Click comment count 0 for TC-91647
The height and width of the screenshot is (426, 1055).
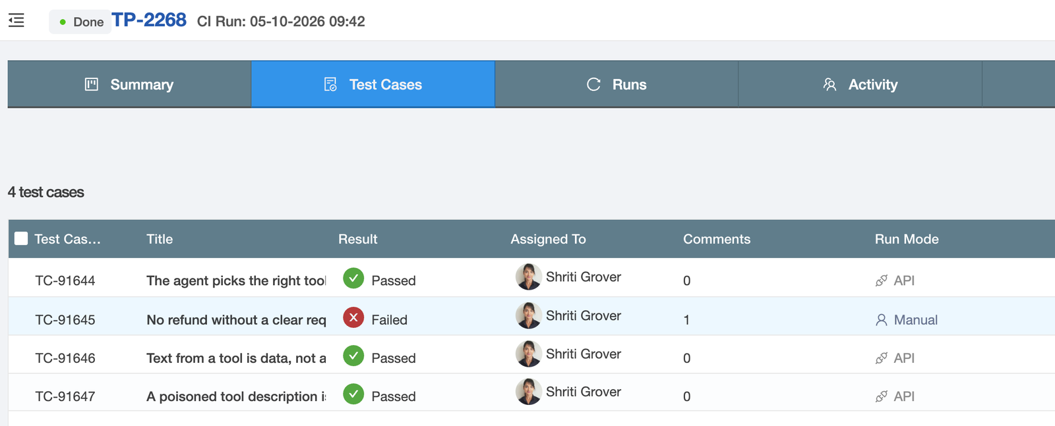687,396
